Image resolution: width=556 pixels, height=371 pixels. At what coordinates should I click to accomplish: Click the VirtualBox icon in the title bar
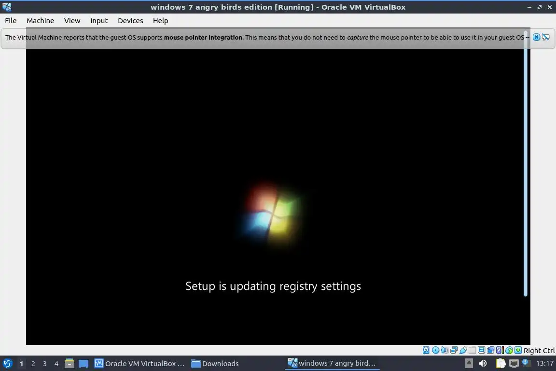click(x=7, y=7)
